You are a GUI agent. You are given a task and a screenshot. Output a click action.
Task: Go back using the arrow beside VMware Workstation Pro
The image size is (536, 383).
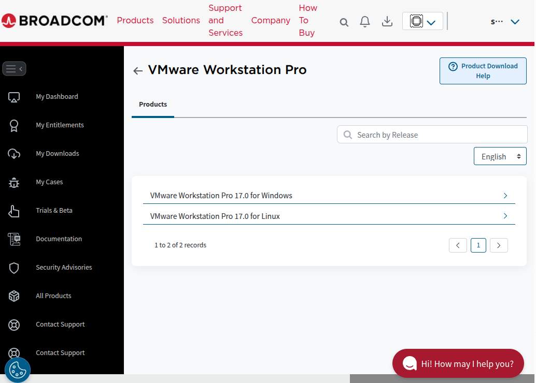coord(138,71)
